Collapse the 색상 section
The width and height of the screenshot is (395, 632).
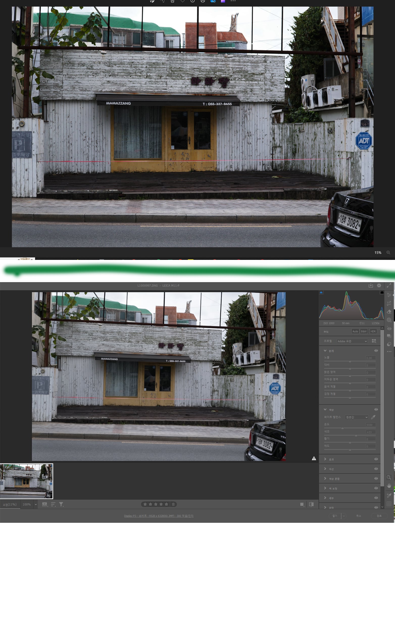click(325, 409)
